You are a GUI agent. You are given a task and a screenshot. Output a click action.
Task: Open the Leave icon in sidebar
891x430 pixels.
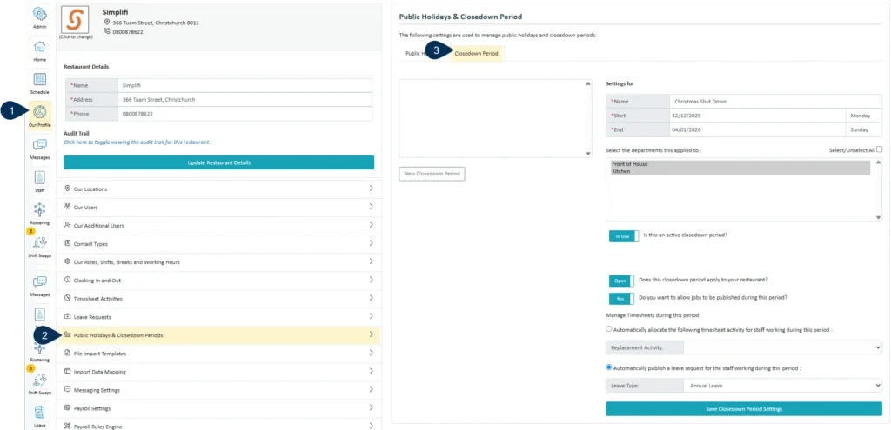point(40,413)
